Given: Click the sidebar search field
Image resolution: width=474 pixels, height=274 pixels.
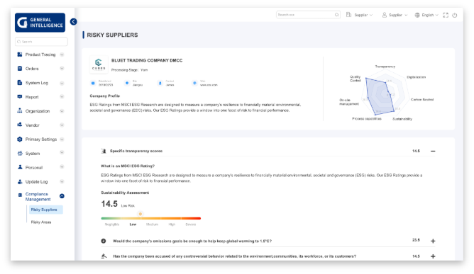Looking at the screenshot, I should (x=41, y=42).
